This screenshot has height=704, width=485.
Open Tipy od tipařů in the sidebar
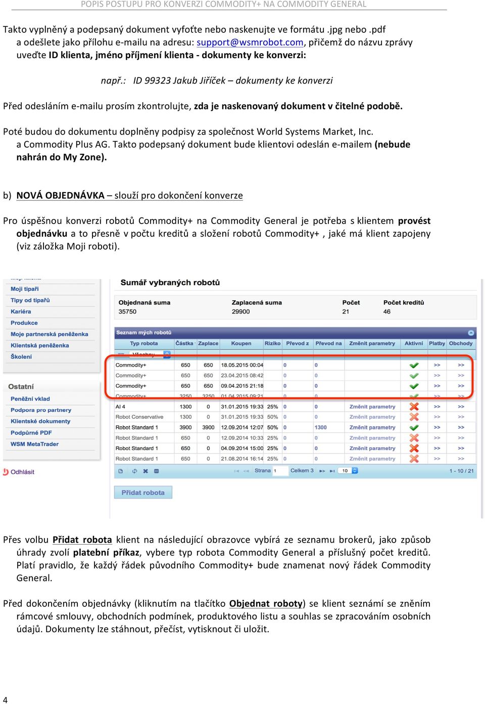30,300
